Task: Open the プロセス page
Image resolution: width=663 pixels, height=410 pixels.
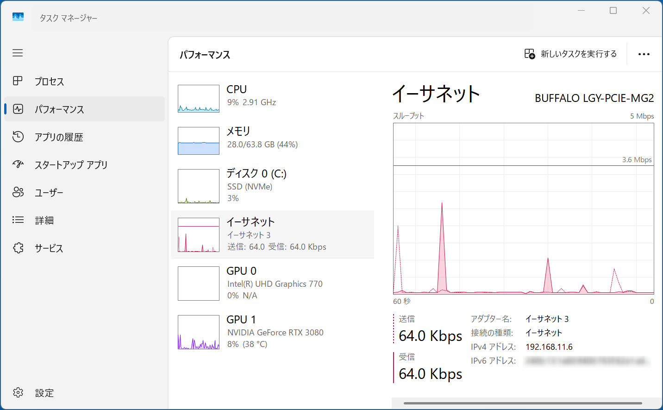Action: click(84, 81)
